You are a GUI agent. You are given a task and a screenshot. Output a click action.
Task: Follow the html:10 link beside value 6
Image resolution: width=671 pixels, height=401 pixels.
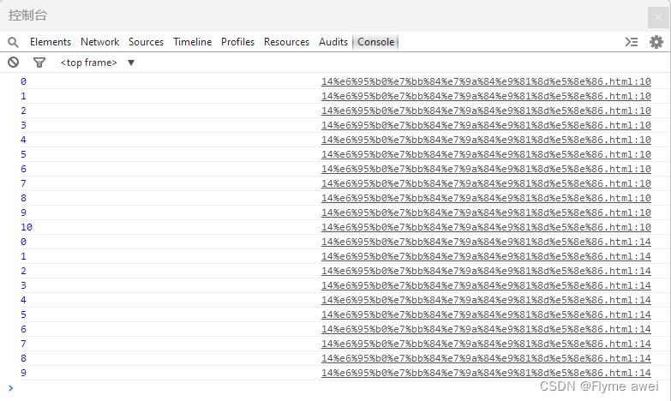(x=486, y=169)
